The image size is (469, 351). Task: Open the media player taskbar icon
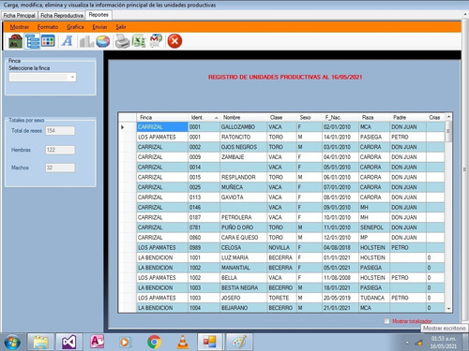(x=125, y=343)
